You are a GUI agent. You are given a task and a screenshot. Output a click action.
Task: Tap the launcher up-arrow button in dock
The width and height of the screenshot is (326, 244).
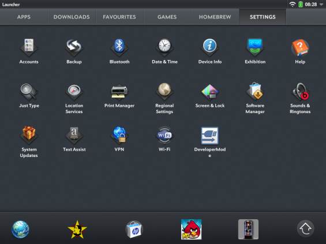pyautogui.click(x=305, y=228)
